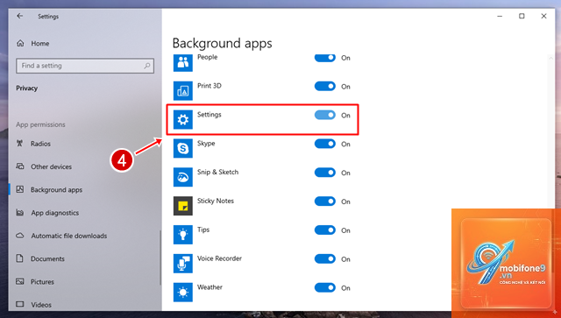
Task: Toggle Snip & Sketch background switch
Action: (325, 173)
